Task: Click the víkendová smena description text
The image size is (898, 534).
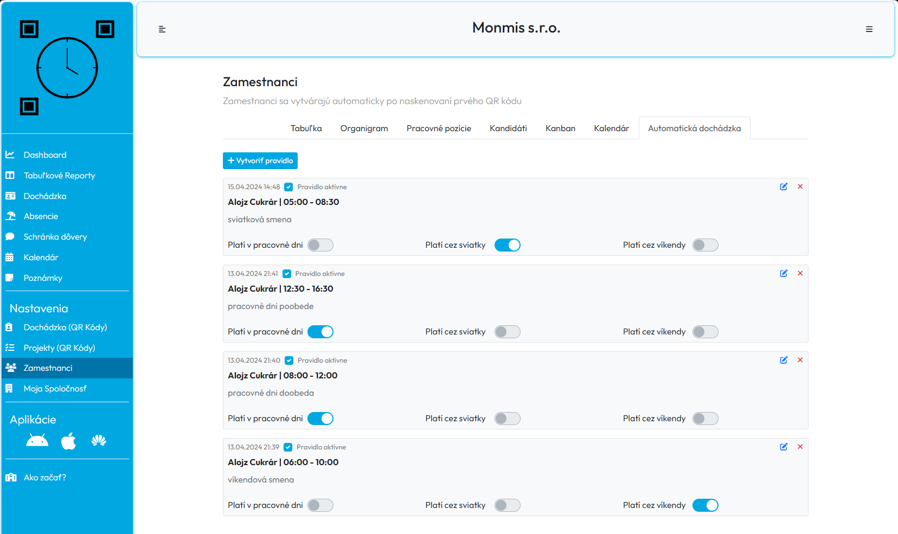Action: click(261, 480)
